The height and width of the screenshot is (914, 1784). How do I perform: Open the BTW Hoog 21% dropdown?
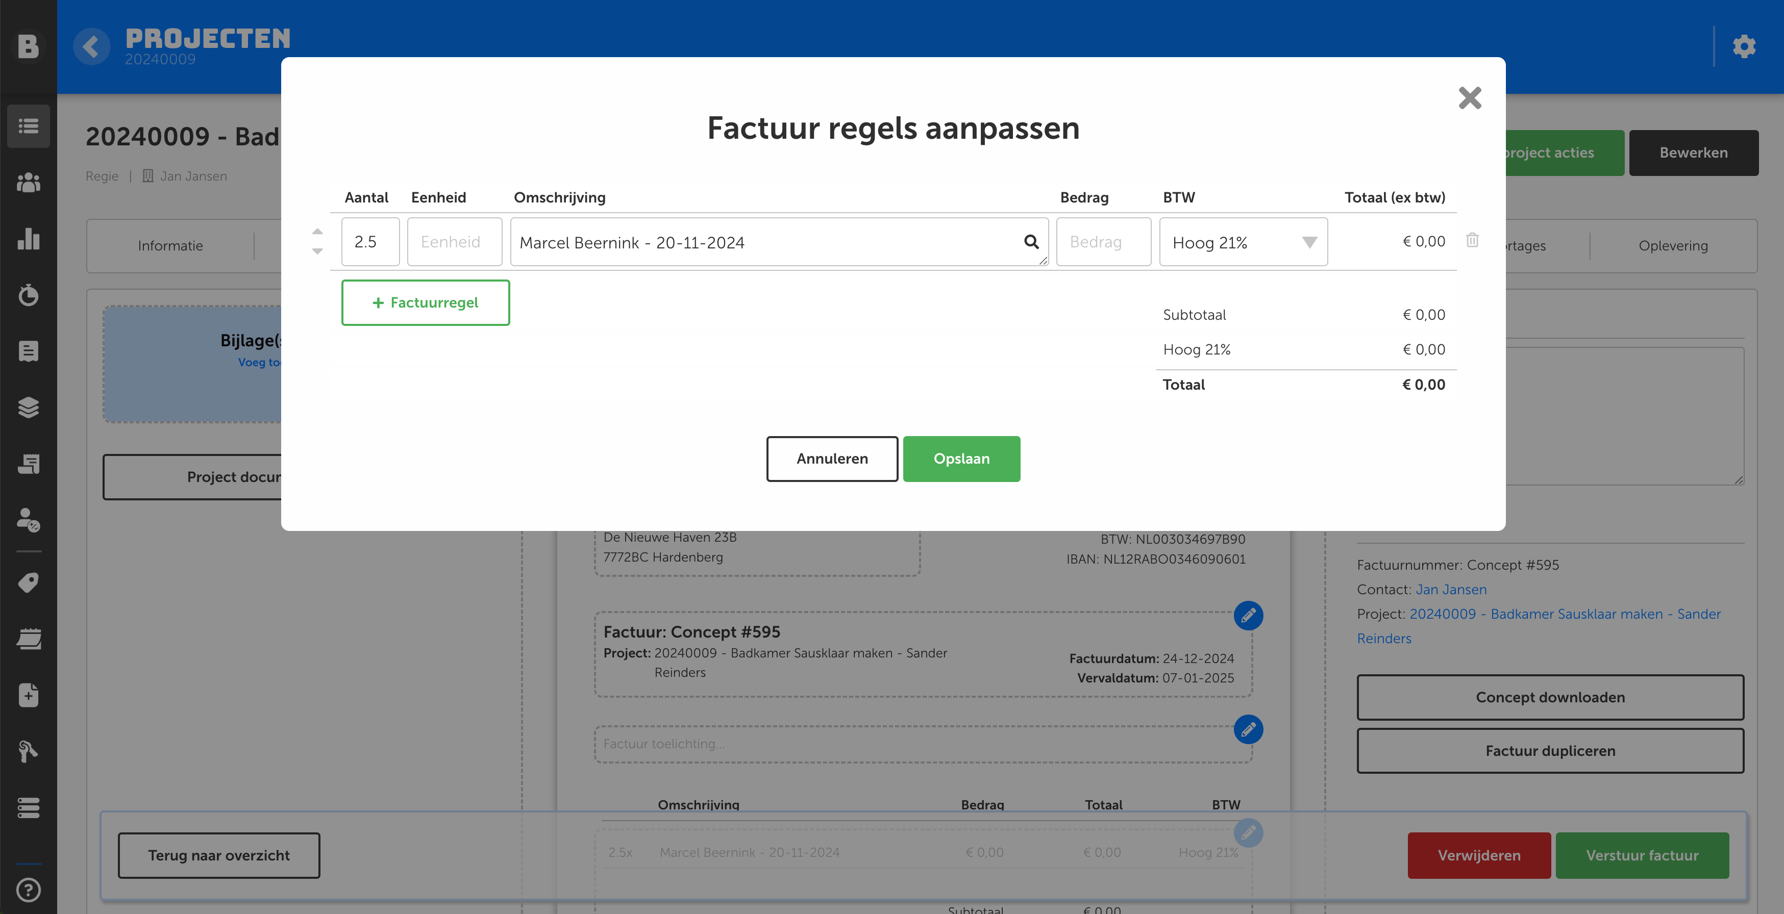point(1243,242)
